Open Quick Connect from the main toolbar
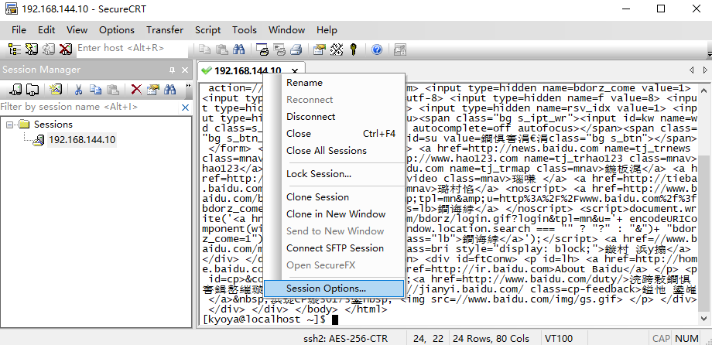Image resolution: width=712 pixels, height=345 pixels. point(31,49)
